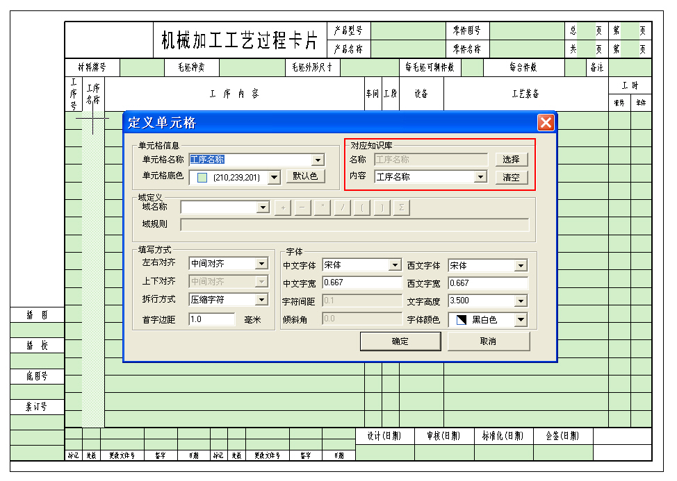Open the 左右对齐 alignment dropdown
The width and height of the screenshot is (677, 481).
(x=261, y=264)
